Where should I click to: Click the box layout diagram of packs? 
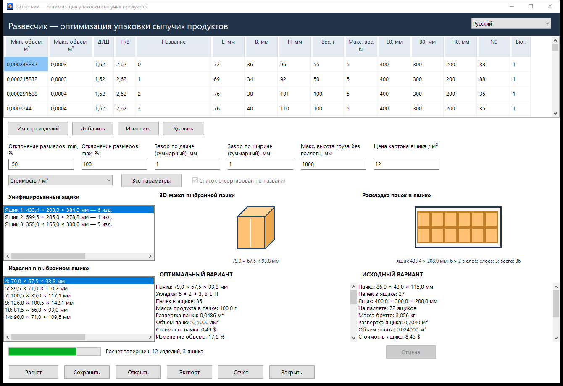point(458,227)
